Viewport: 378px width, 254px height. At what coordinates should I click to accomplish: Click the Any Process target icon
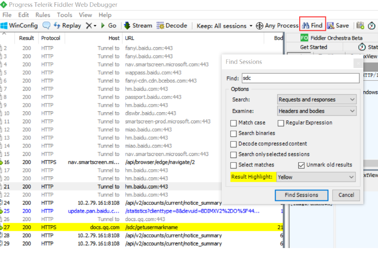(259, 26)
